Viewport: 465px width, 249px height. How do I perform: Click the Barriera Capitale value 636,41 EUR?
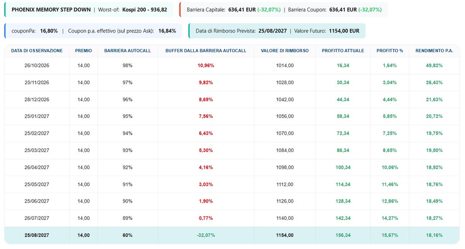click(241, 10)
